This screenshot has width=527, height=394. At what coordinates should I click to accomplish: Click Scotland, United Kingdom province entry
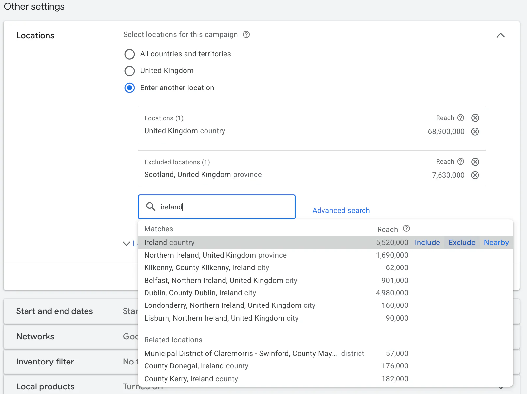[203, 174]
